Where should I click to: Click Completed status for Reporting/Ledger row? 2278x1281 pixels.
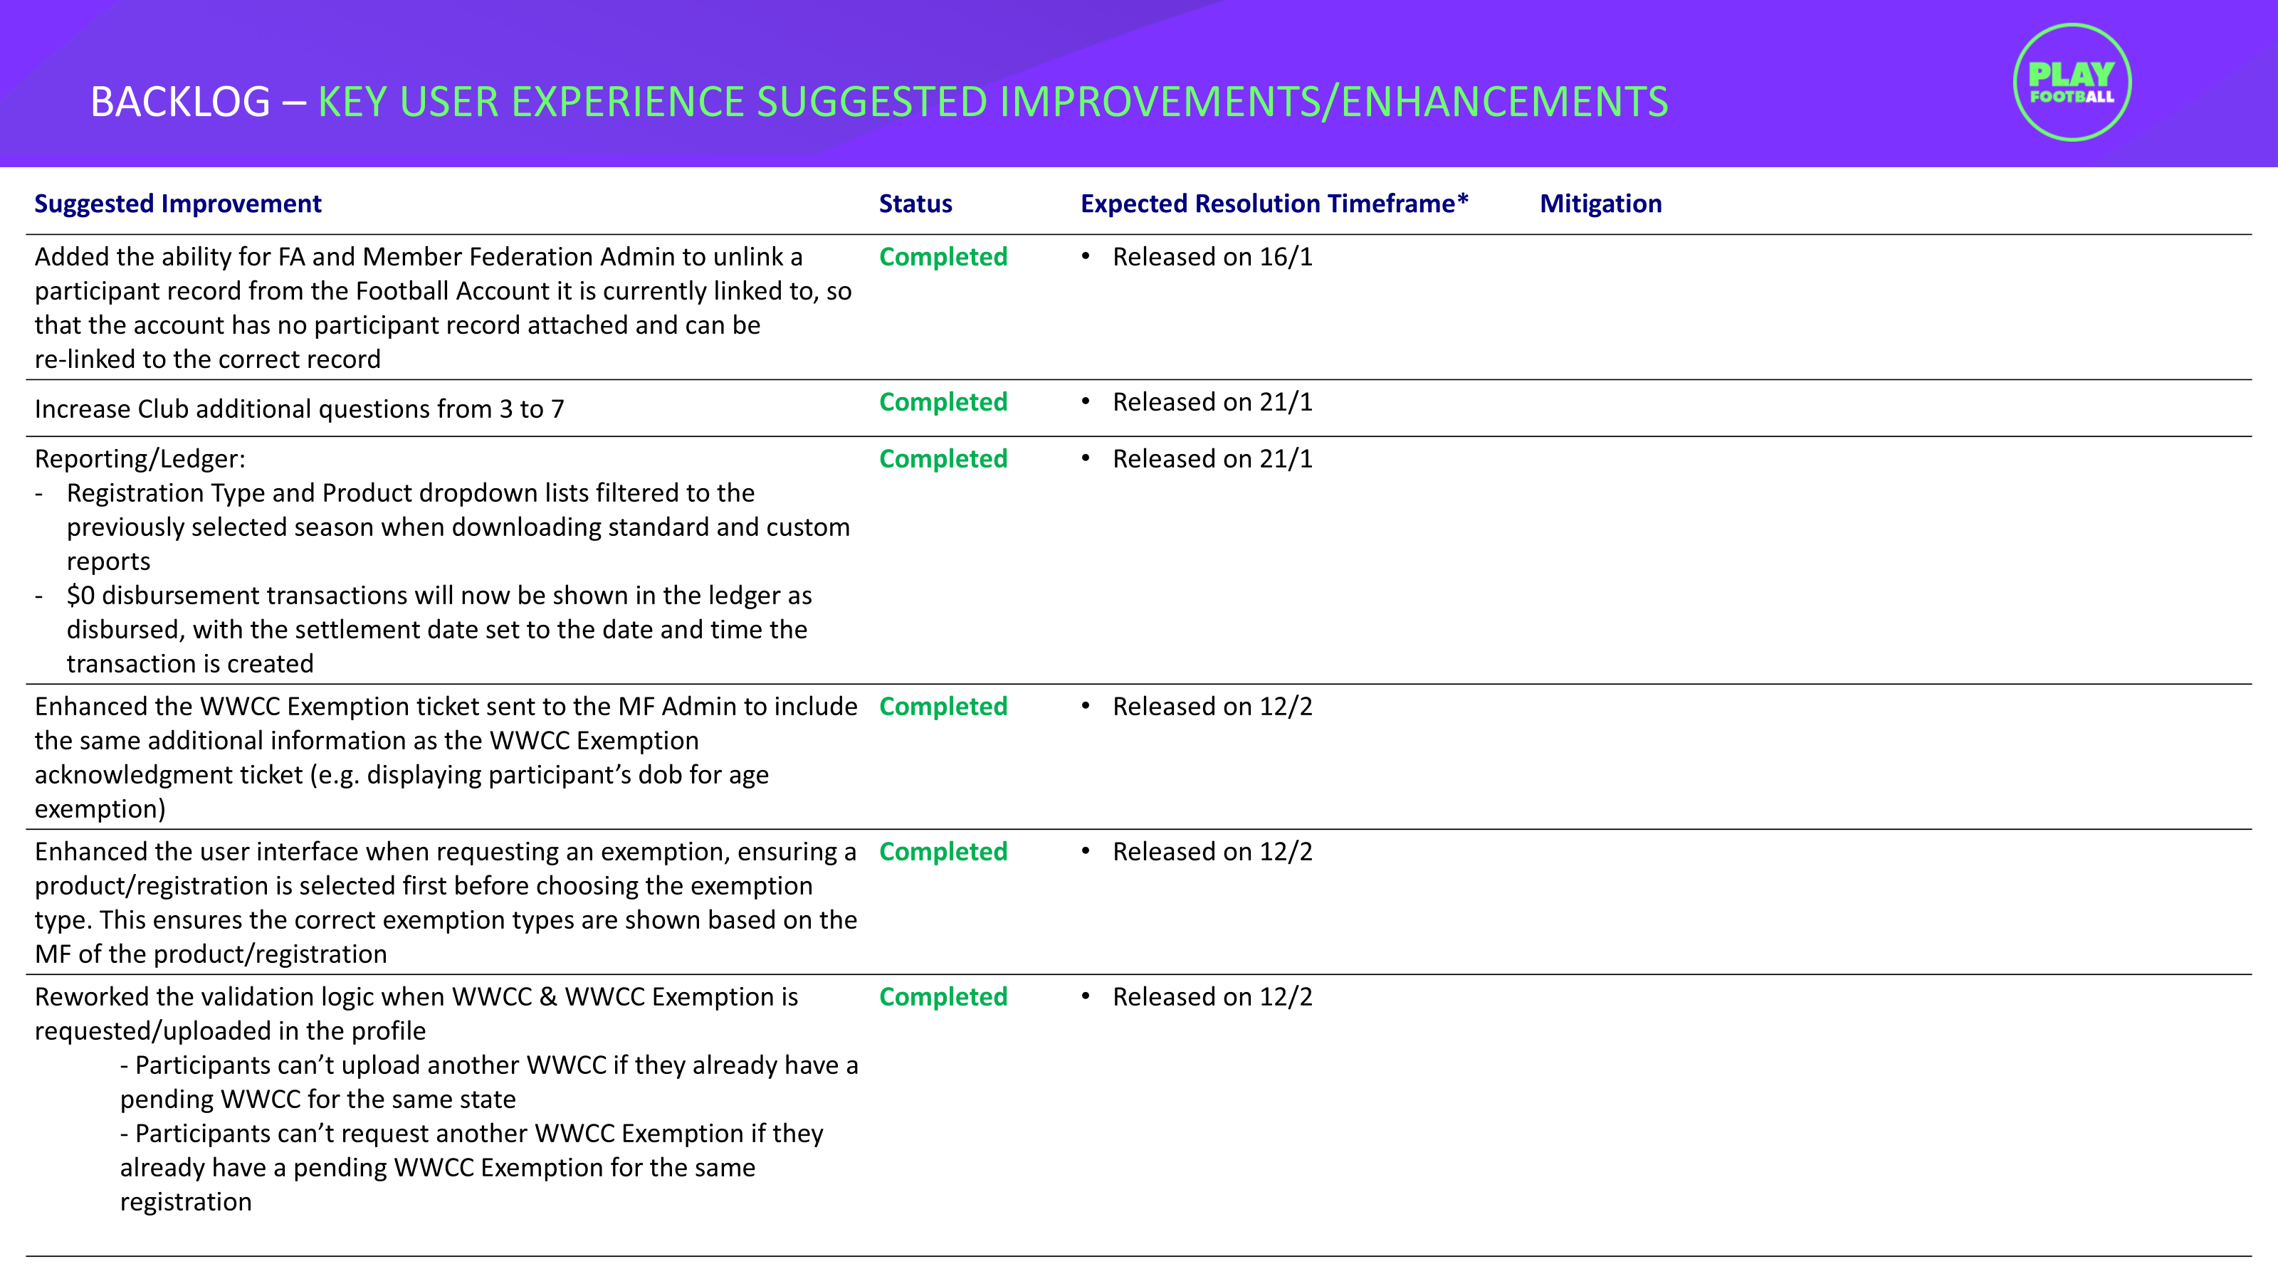pyautogui.click(x=943, y=458)
